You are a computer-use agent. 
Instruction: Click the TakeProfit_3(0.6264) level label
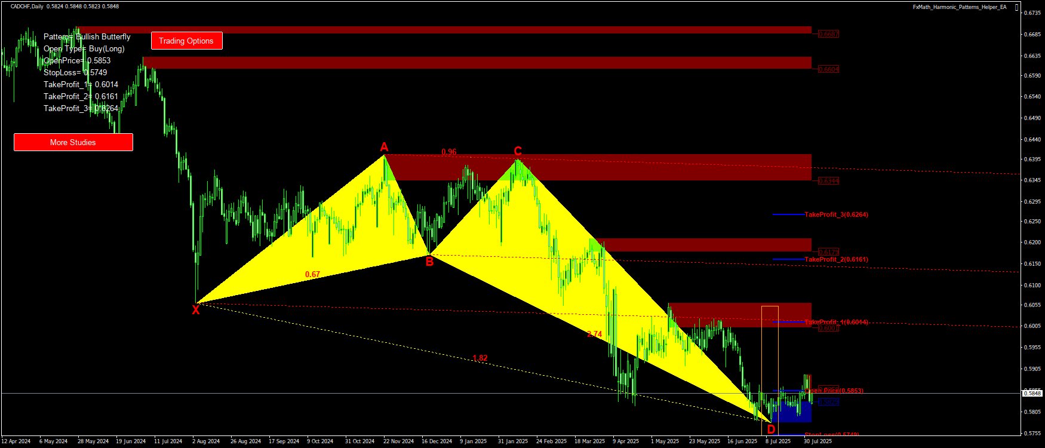pos(836,214)
